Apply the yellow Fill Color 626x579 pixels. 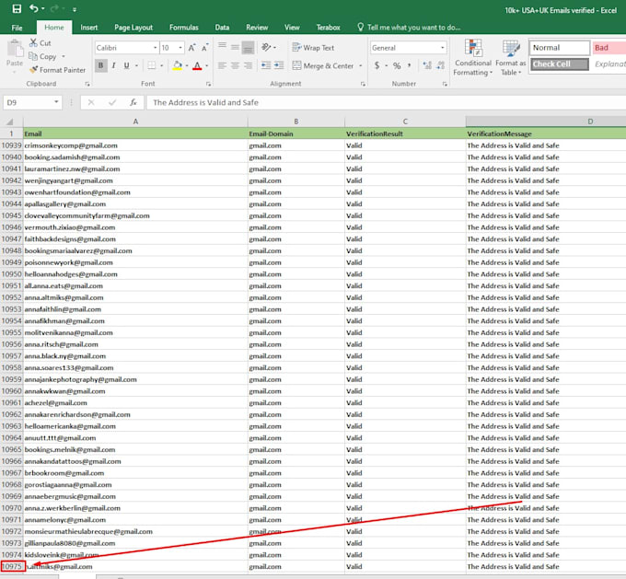pos(178,65)
